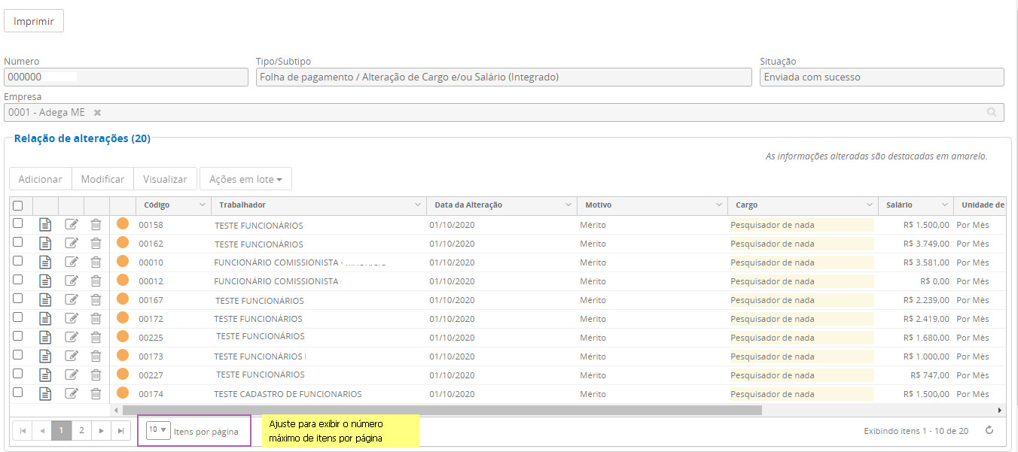Viewport: 1018px width, 452px height.
Task: Click the Número field
Action: 126,77
